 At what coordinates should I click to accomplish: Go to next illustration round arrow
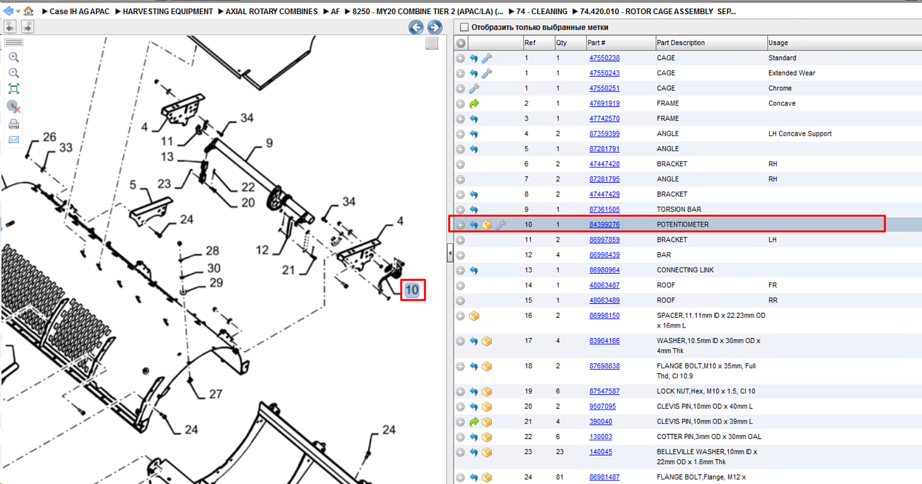point(435,27)
